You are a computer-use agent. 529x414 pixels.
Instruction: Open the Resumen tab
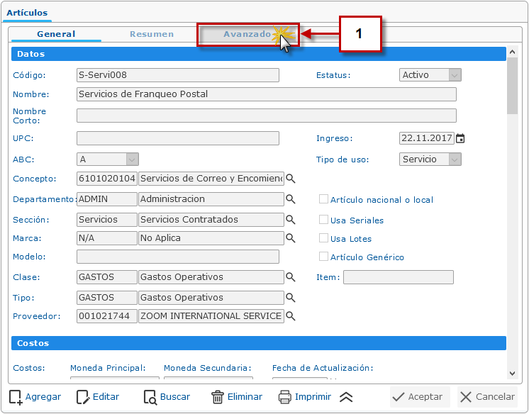click(x=152, y=34)
